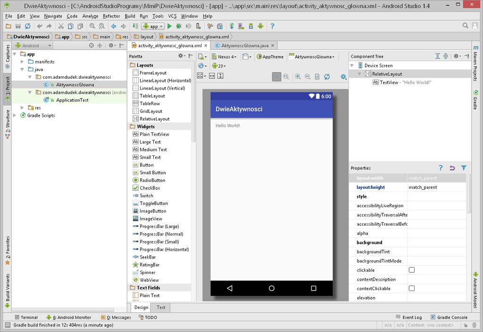Viewport: 483px width, 332px height.
Task: Open the Event Log
Action: point(409,317)
